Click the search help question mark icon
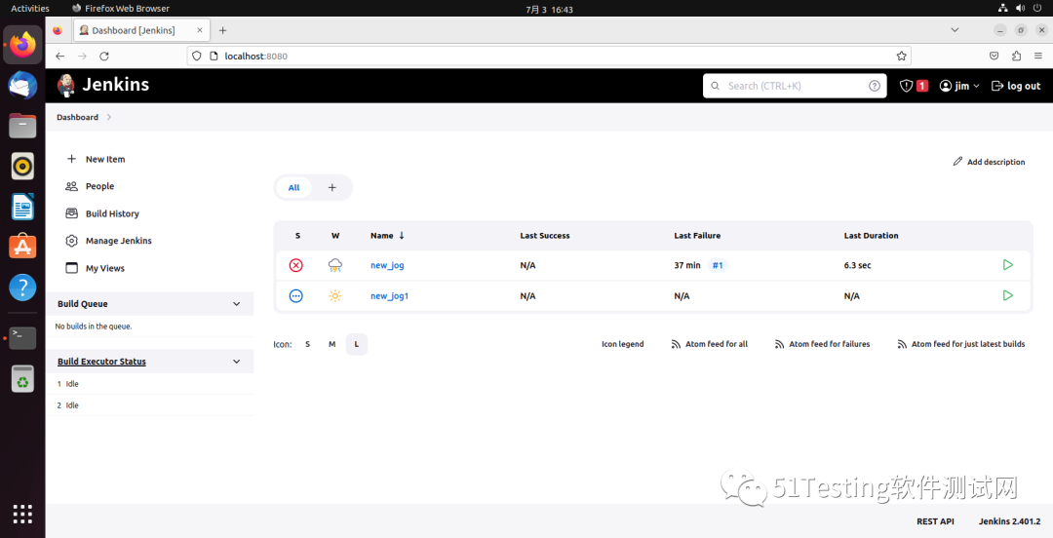 (x=874, y=86)
